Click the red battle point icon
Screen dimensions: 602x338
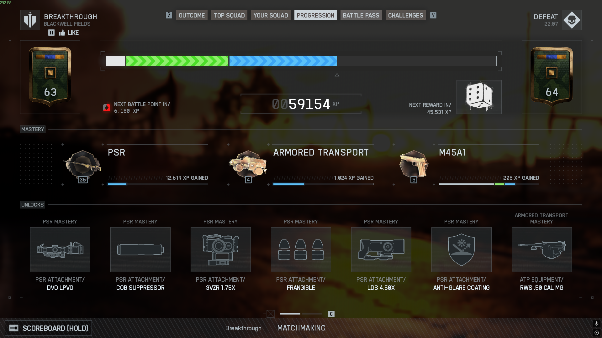tap(107, 108)
